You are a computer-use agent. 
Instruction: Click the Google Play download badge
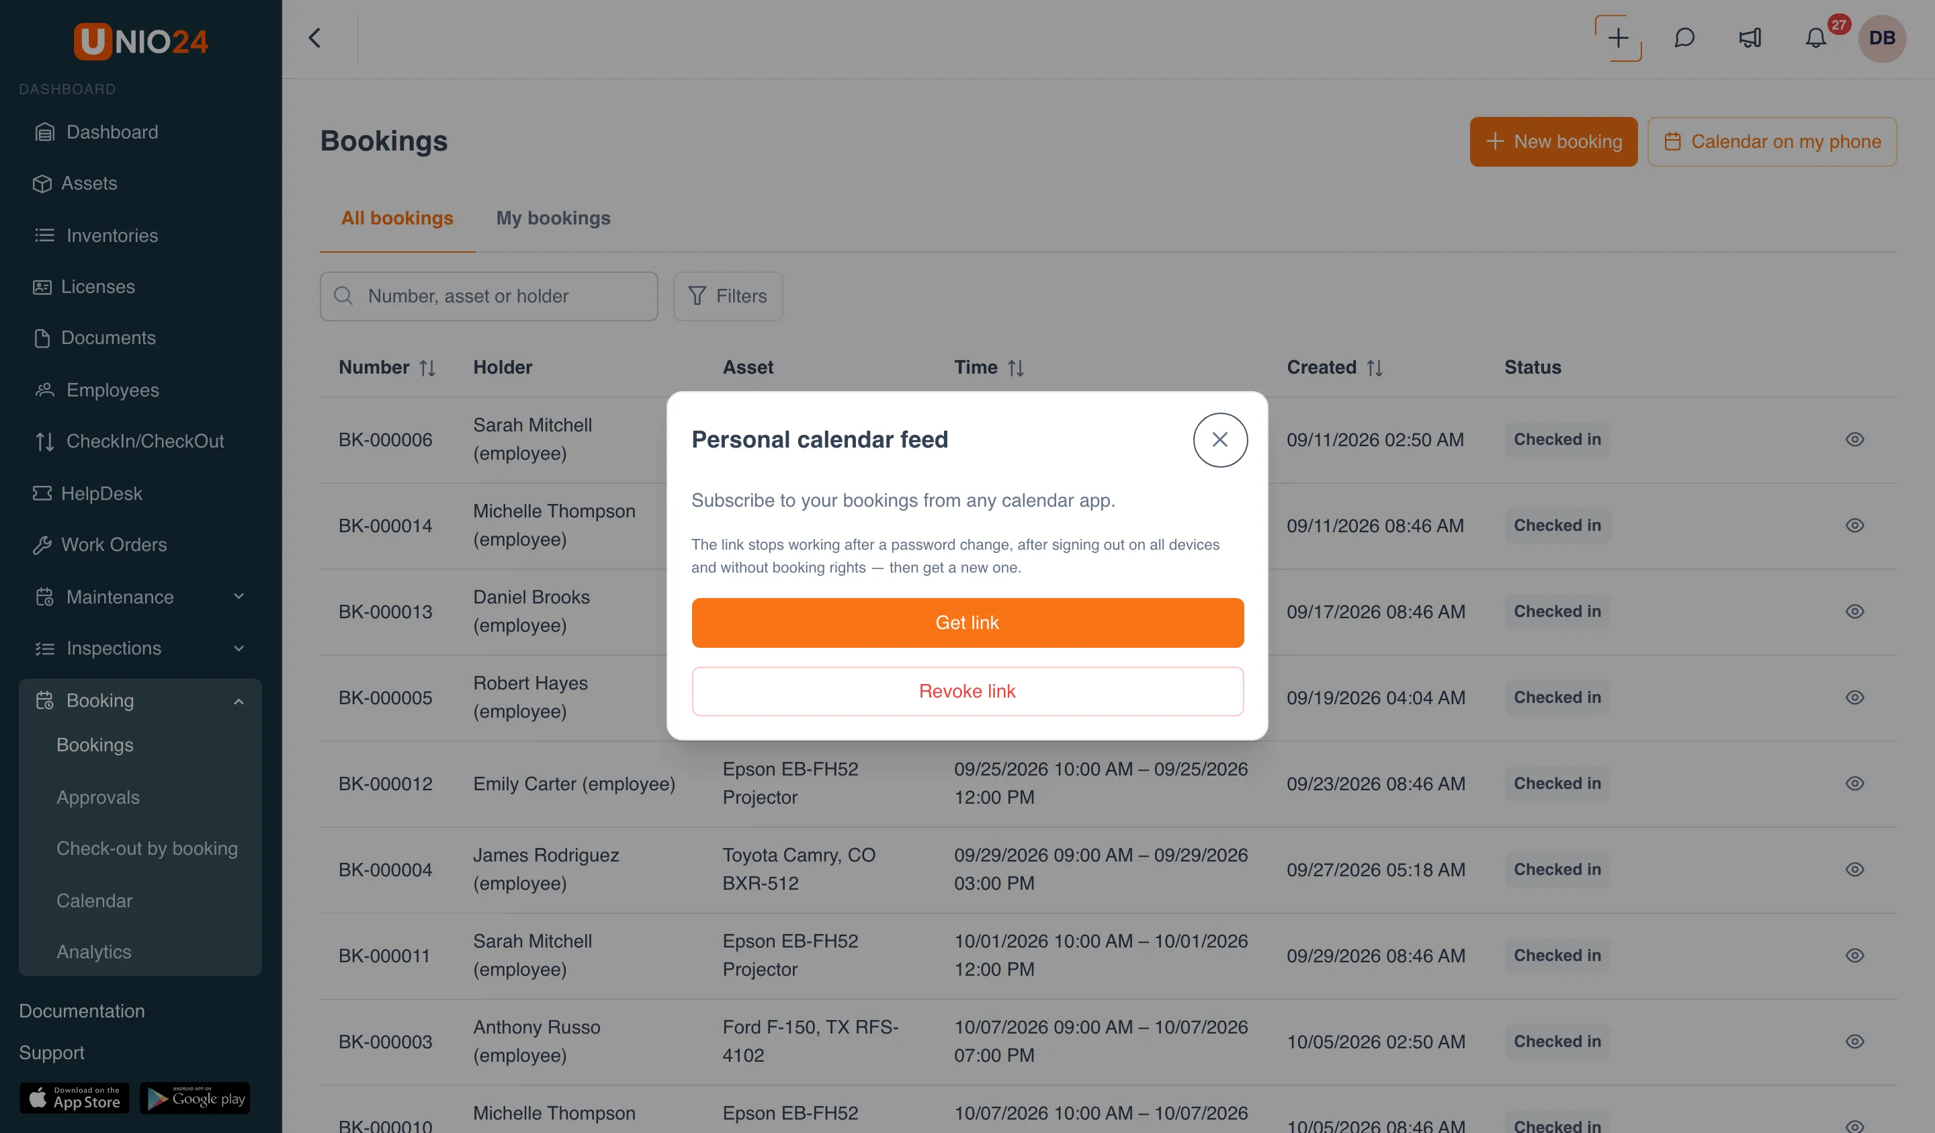point(195,1099)
